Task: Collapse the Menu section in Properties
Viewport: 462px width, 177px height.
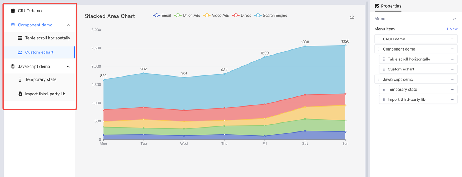Action: click(x=454, y=19)
